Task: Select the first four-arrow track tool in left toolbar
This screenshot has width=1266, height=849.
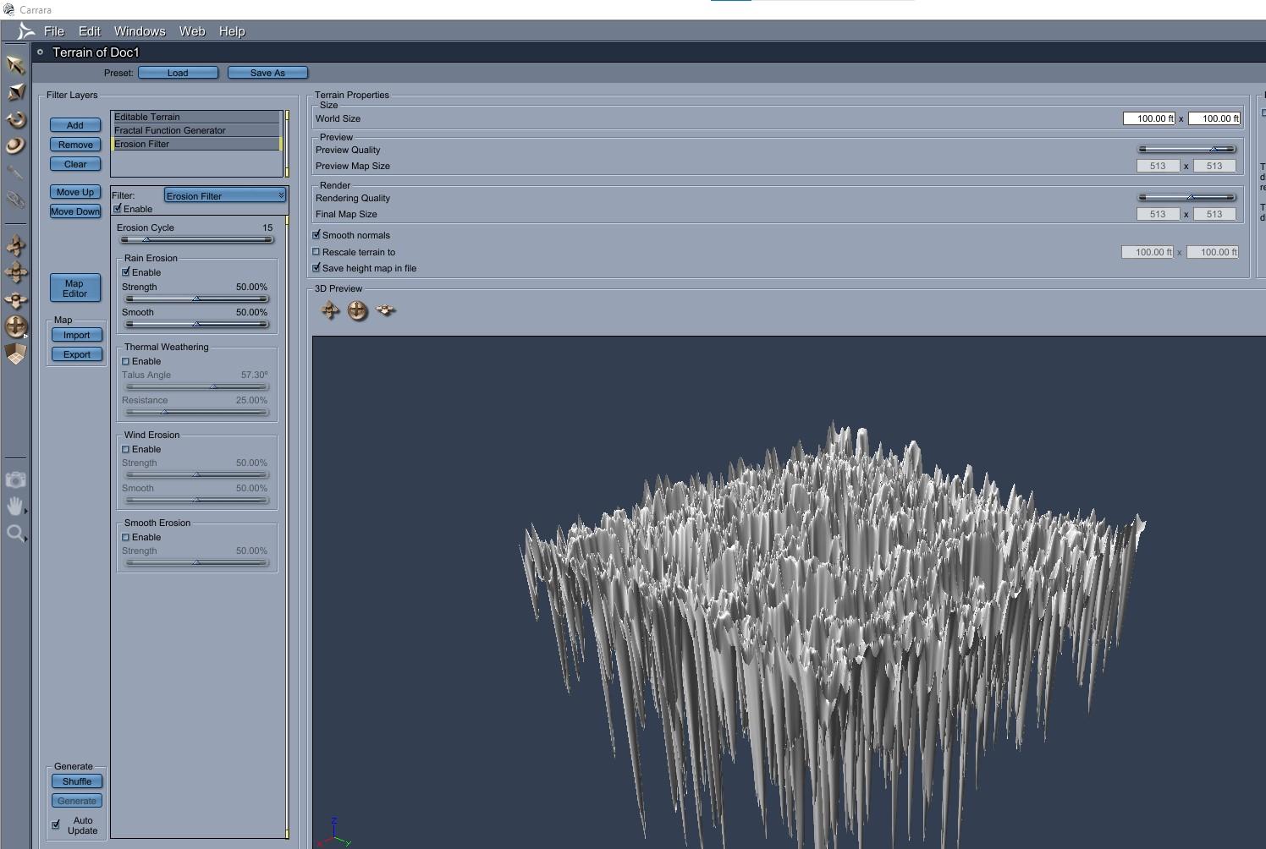Action: pos(15,245)
